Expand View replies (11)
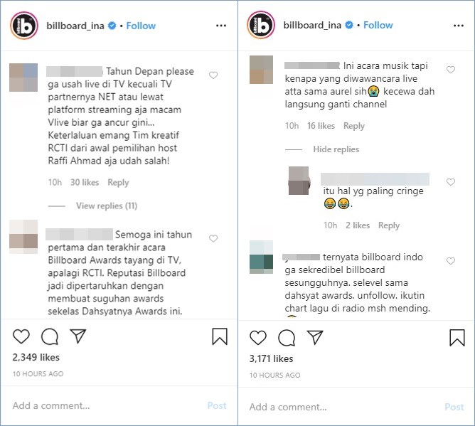Screen dimensions: 475x426 [x=107, y=206]
